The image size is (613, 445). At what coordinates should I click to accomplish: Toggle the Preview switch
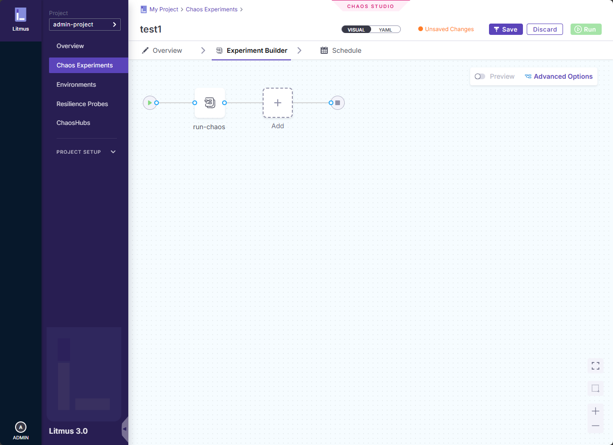[x=480, y=76]
